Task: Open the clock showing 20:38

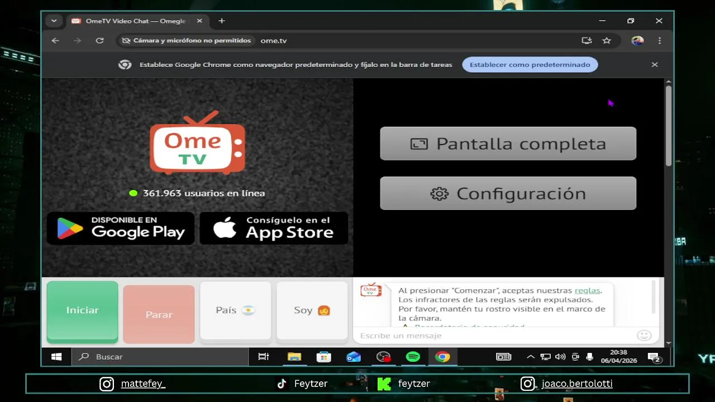Action: pos(618,357)
